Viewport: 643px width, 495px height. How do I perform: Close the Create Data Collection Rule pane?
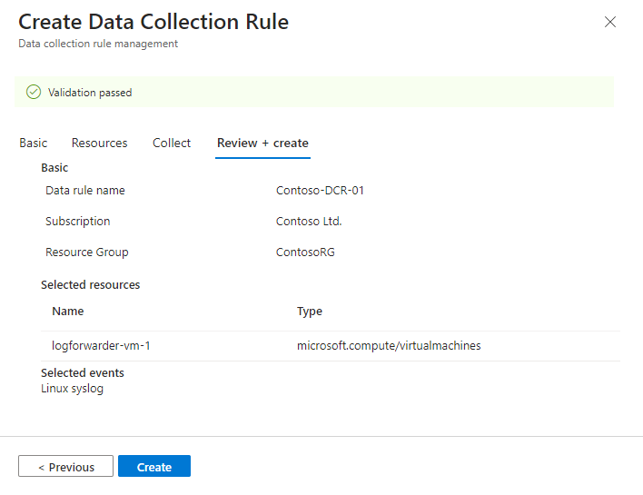coord(610,22)
